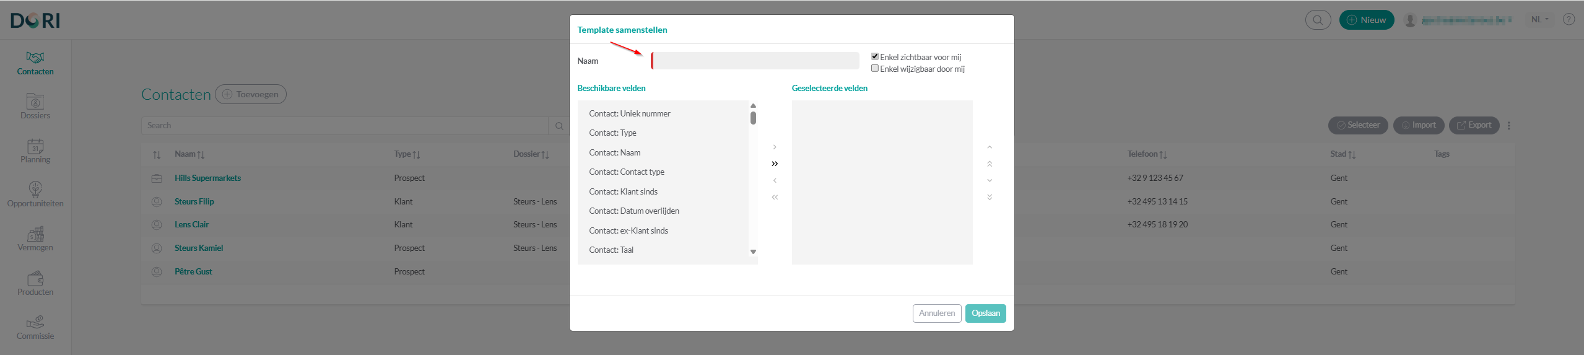Viewport: 1584px width, 355px height.
Task: Move selected field down one position
Action: point(990,180)
